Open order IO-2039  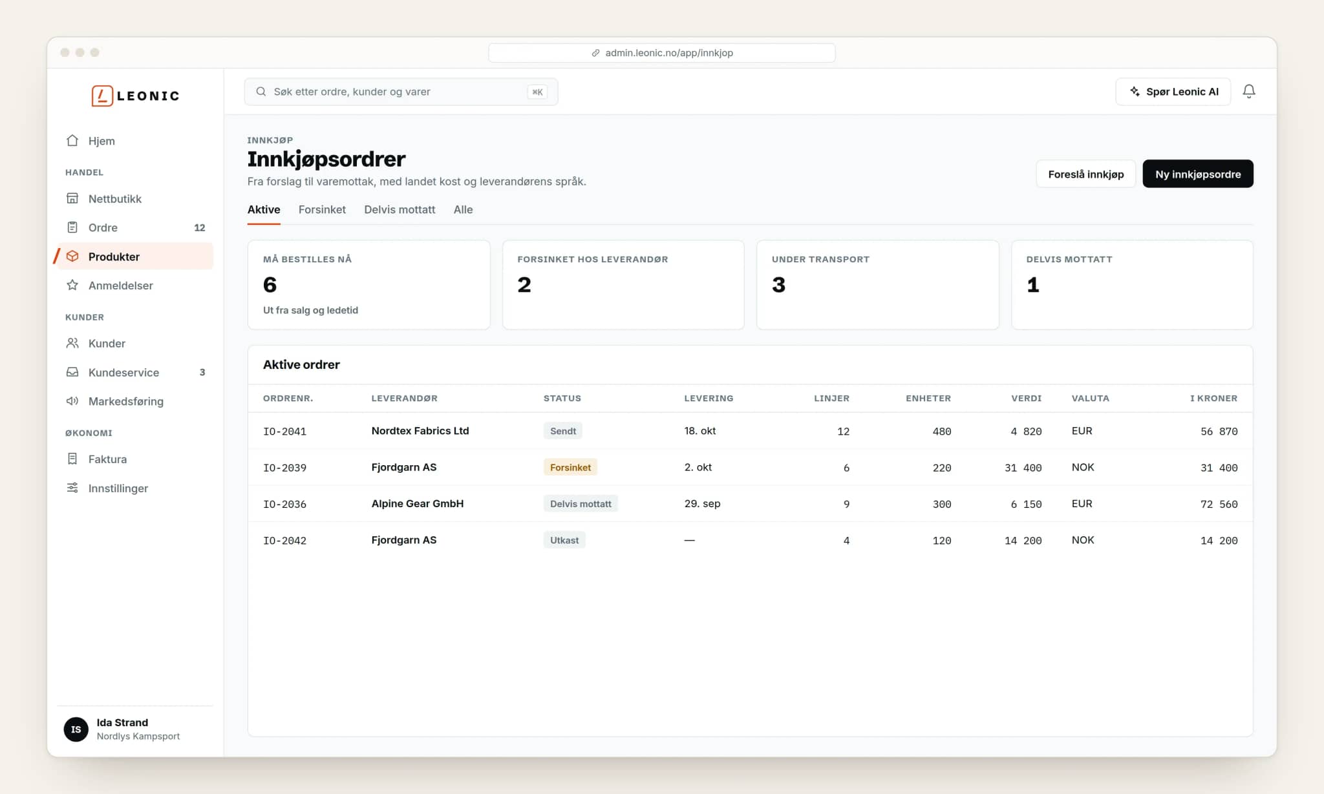click(x=284, y=467)
